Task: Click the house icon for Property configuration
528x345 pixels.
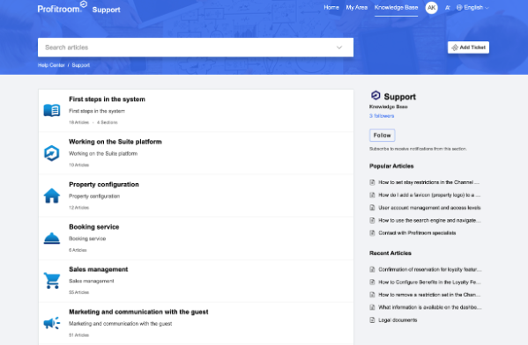Action: tap(52, 195)
